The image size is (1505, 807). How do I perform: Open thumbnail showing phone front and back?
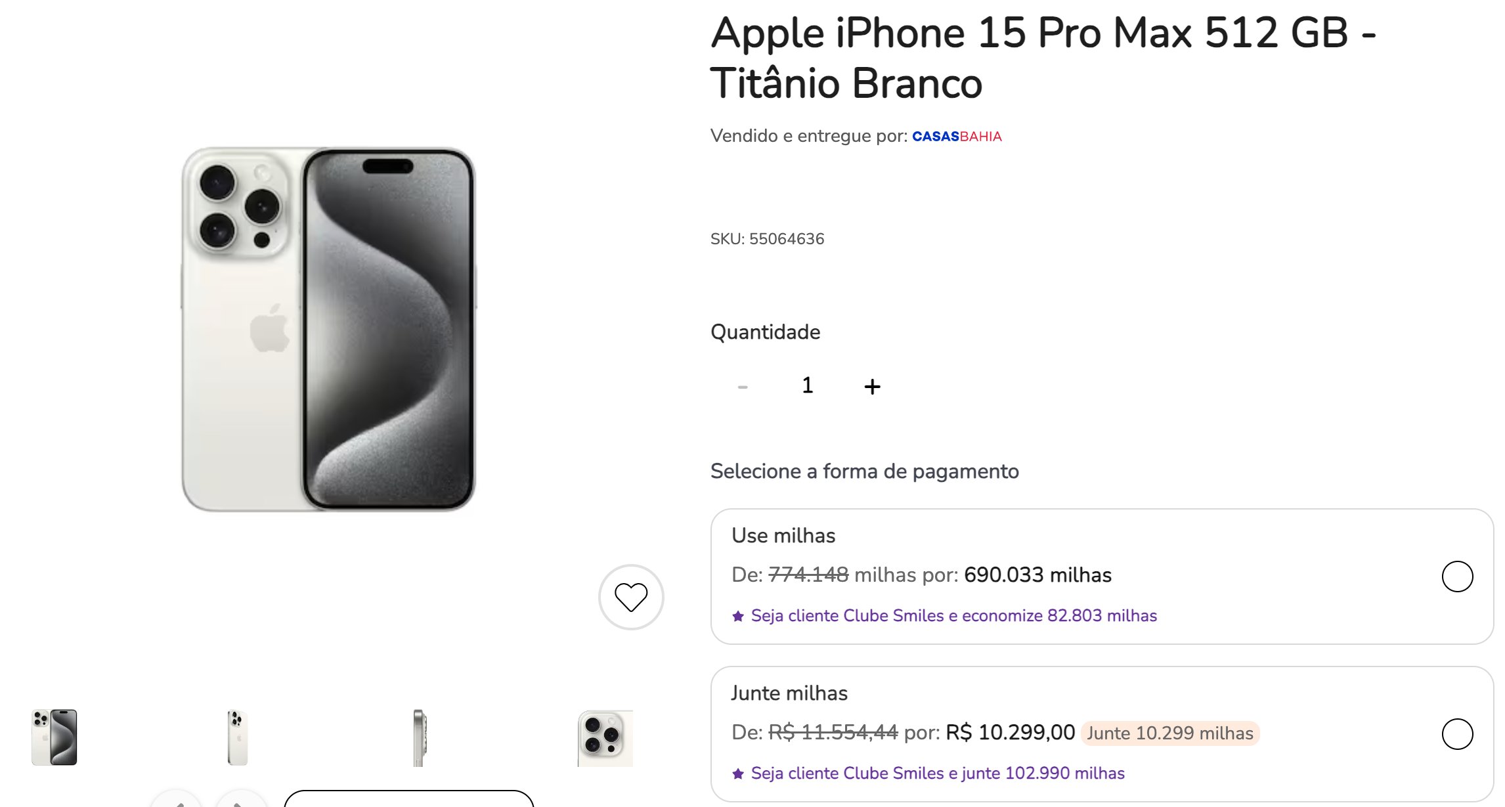click(55, 737)
